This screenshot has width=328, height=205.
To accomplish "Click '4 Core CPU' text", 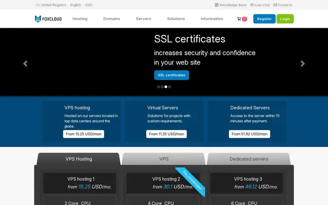I will pyautogui.click(x=161, y=203).
